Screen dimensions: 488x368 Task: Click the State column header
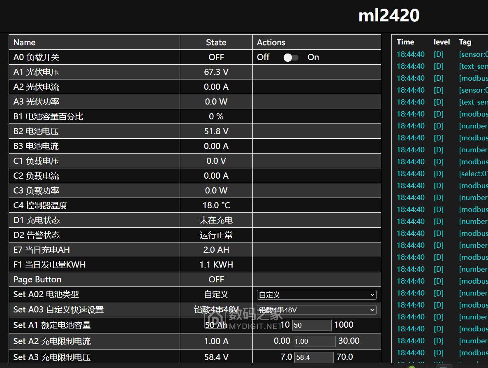[216, 42]
